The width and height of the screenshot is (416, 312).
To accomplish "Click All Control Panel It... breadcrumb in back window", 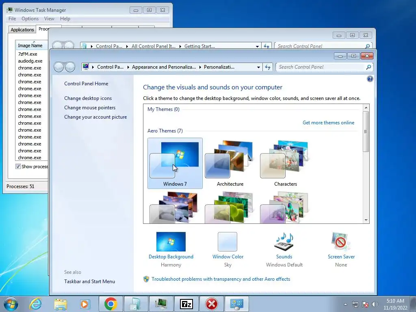I will 153,46.
